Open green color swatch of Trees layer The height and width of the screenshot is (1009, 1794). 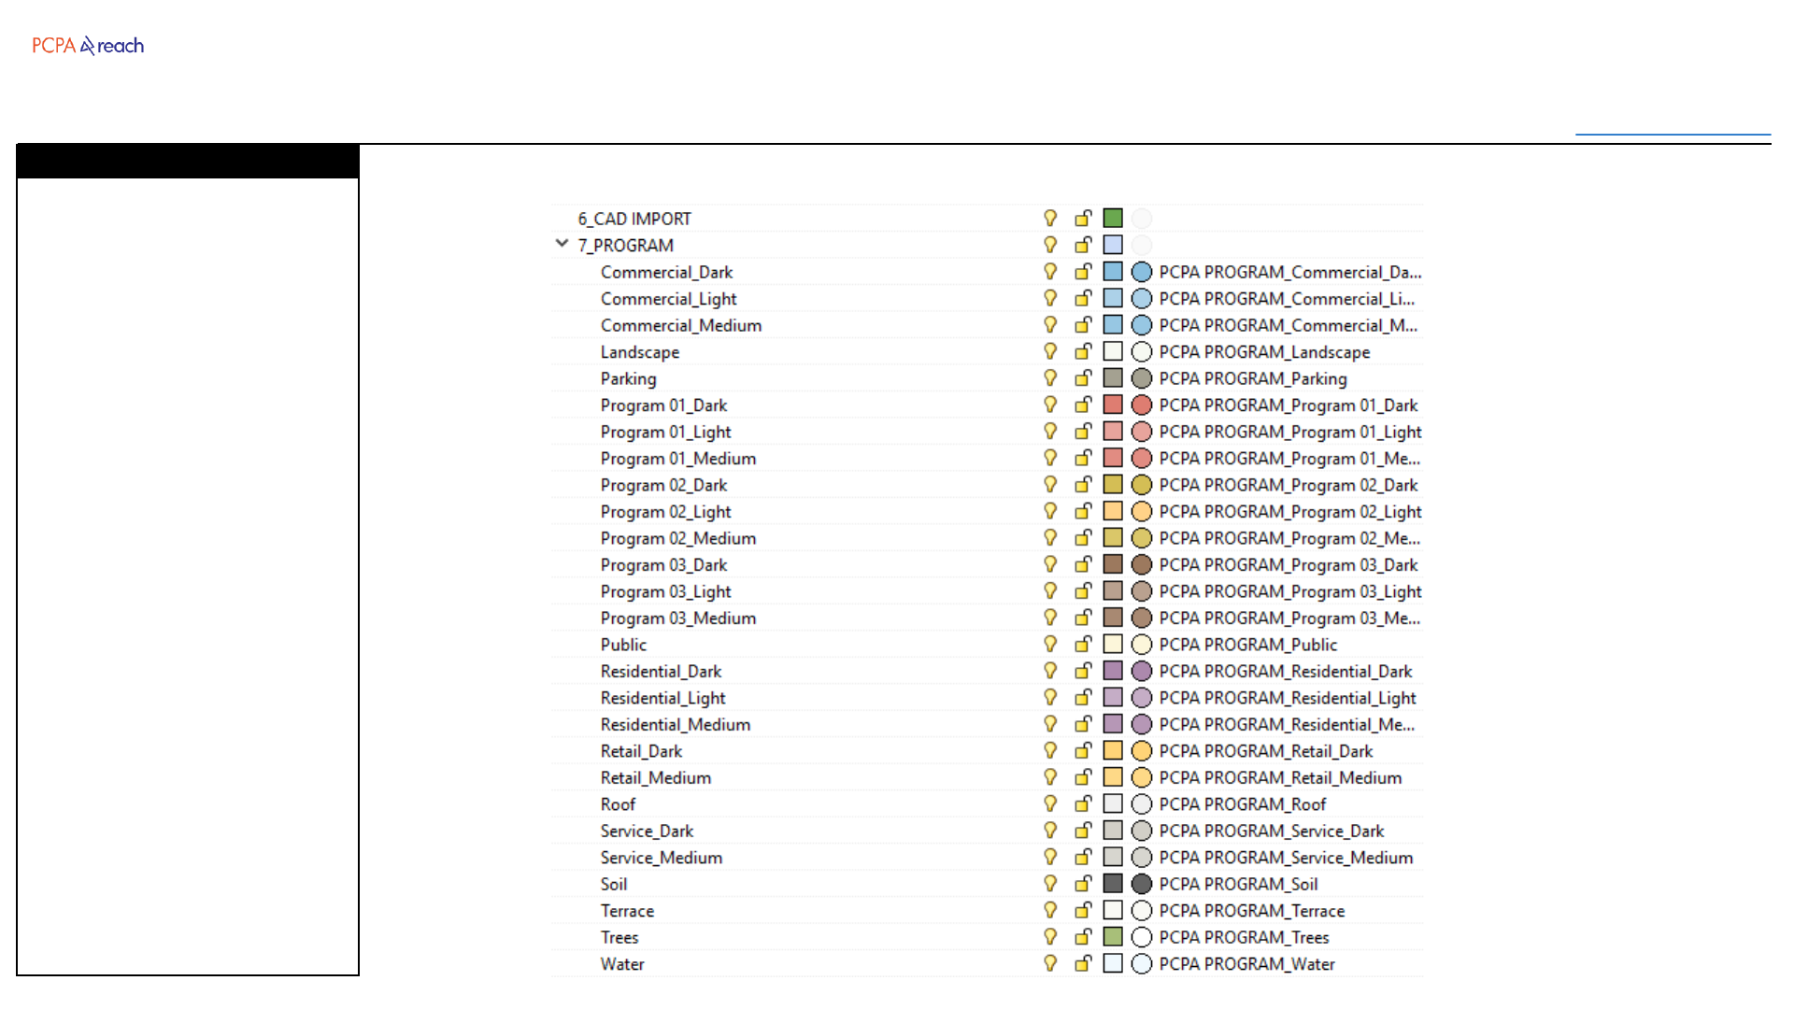click(1113, 937)
